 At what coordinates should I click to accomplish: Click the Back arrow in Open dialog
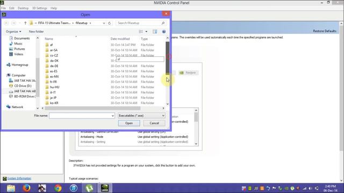tap(6, 23)
